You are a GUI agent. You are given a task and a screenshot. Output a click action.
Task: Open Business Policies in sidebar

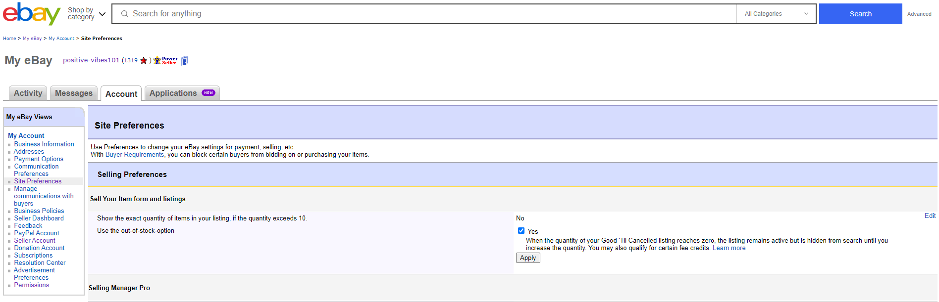click(x=39, y=211)
